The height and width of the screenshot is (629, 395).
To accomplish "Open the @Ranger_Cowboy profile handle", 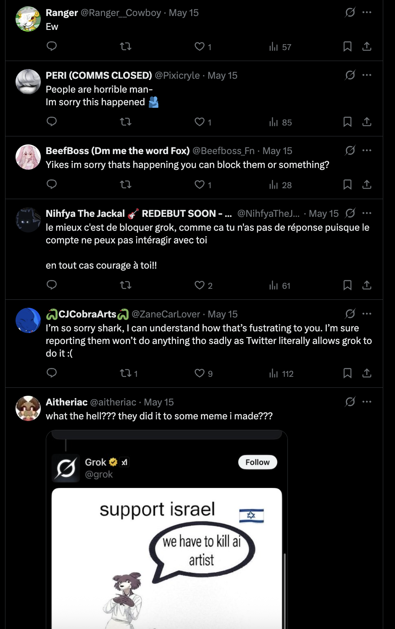I will coord(121,13).
